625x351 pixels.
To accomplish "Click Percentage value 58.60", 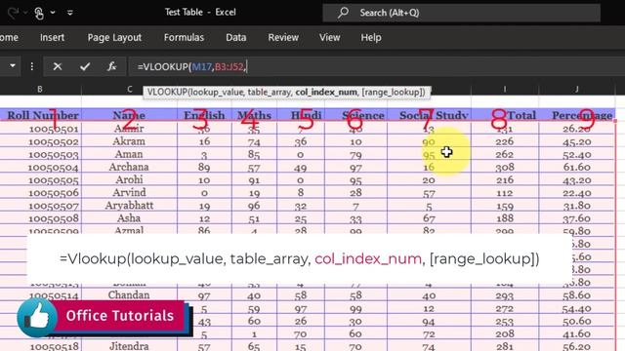I will click(577, 295).
